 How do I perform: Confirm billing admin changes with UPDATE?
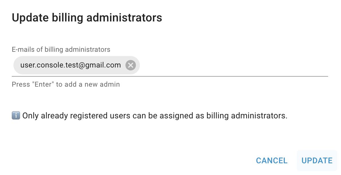pos(317,160)
